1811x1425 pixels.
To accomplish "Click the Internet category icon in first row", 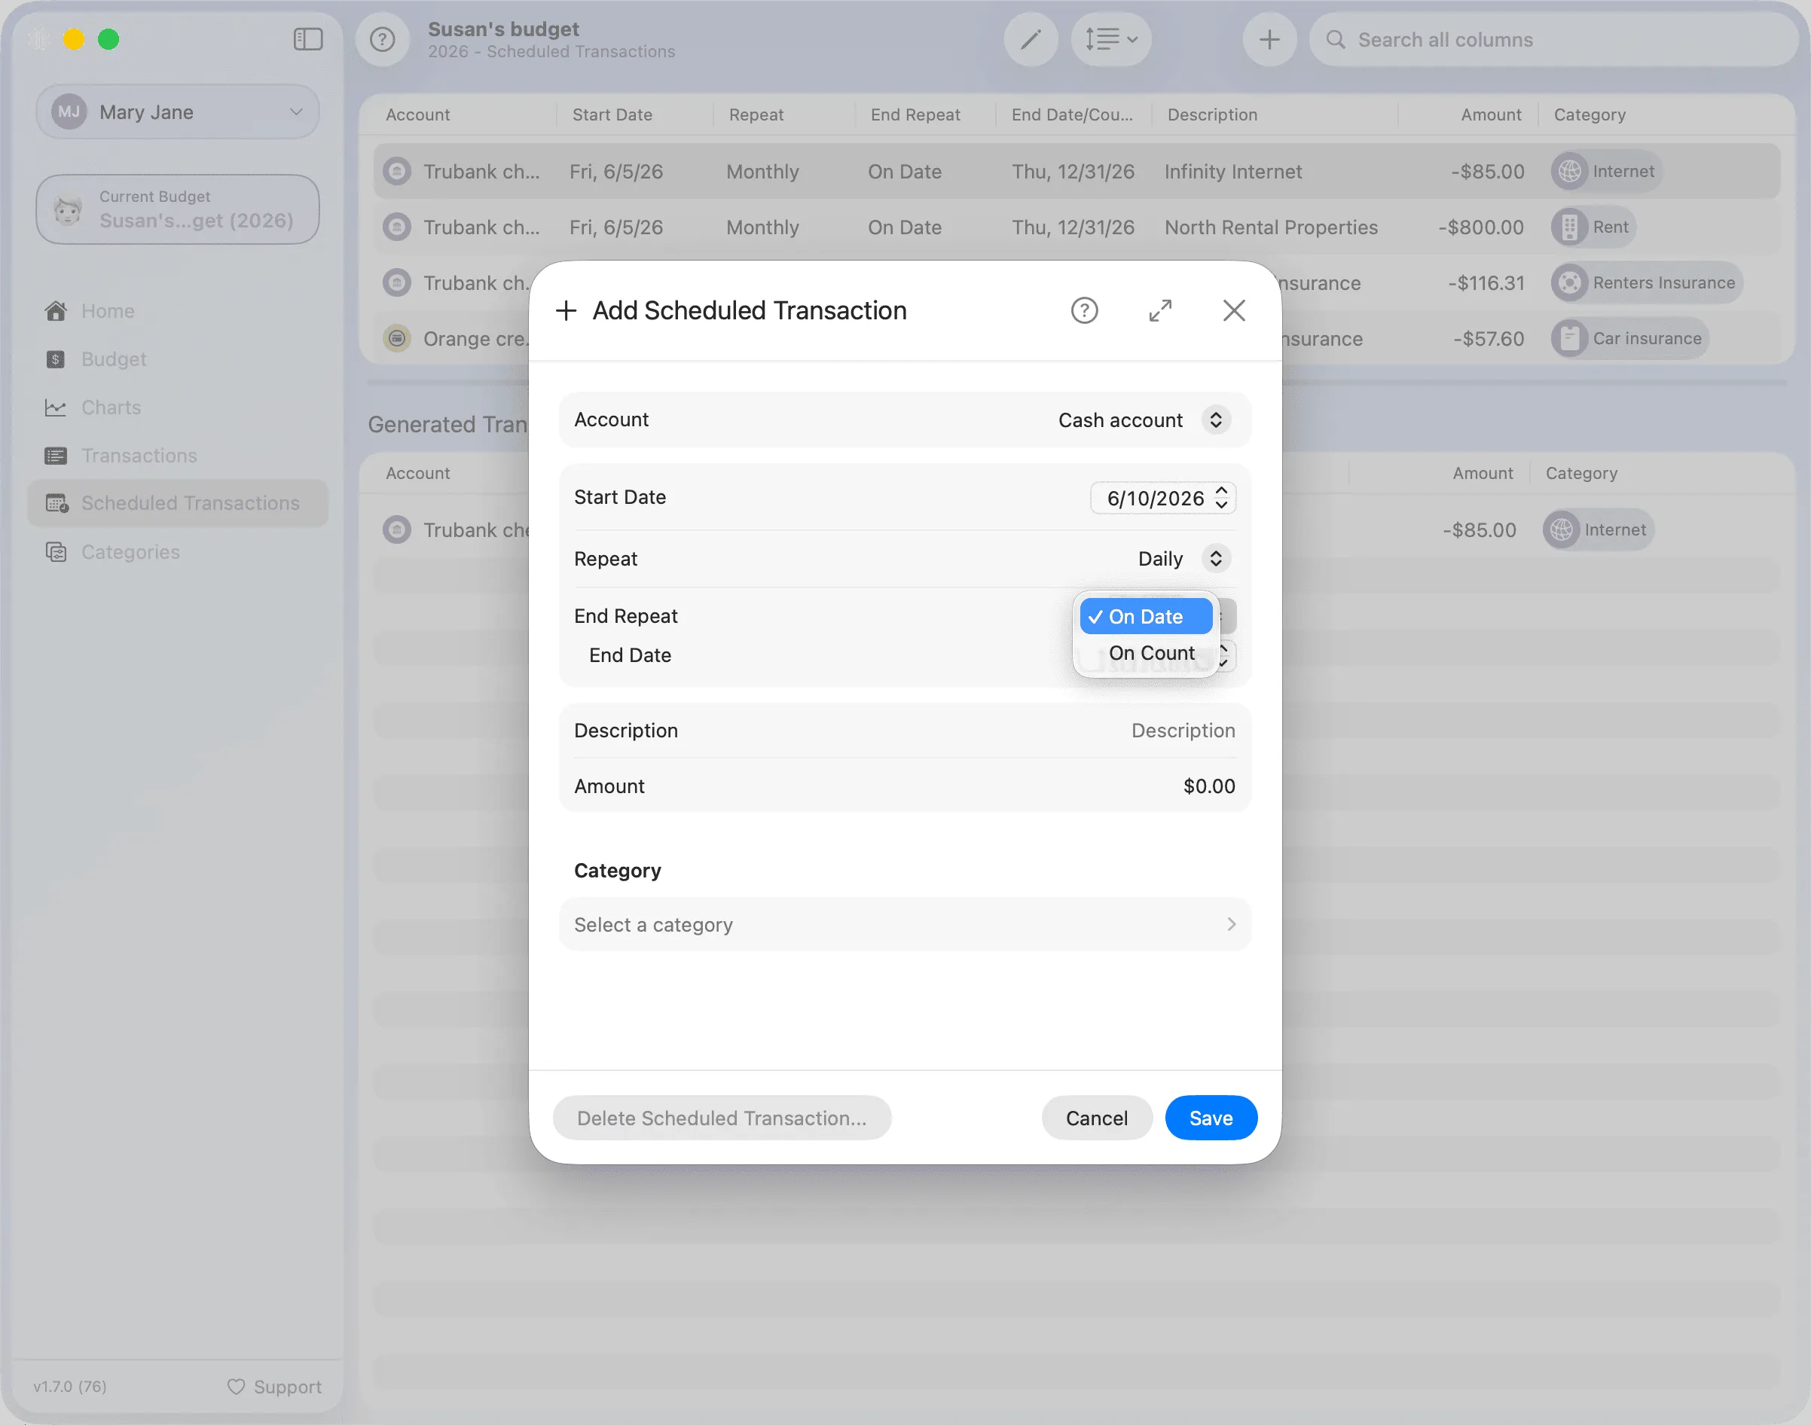I will 1570,171.
